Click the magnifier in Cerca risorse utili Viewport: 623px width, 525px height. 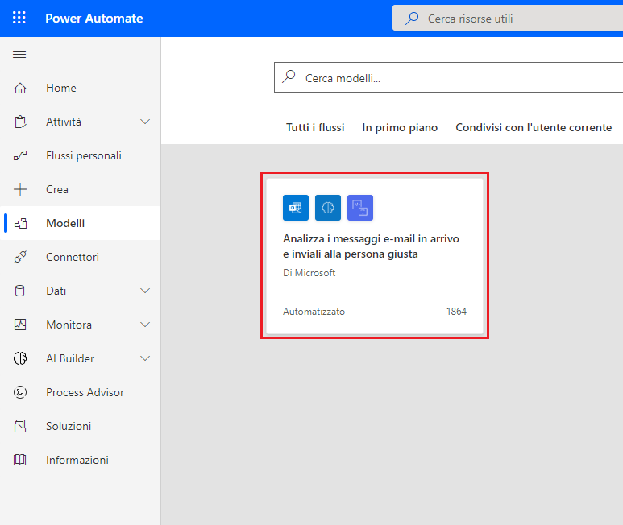click(x=412, y=19)
